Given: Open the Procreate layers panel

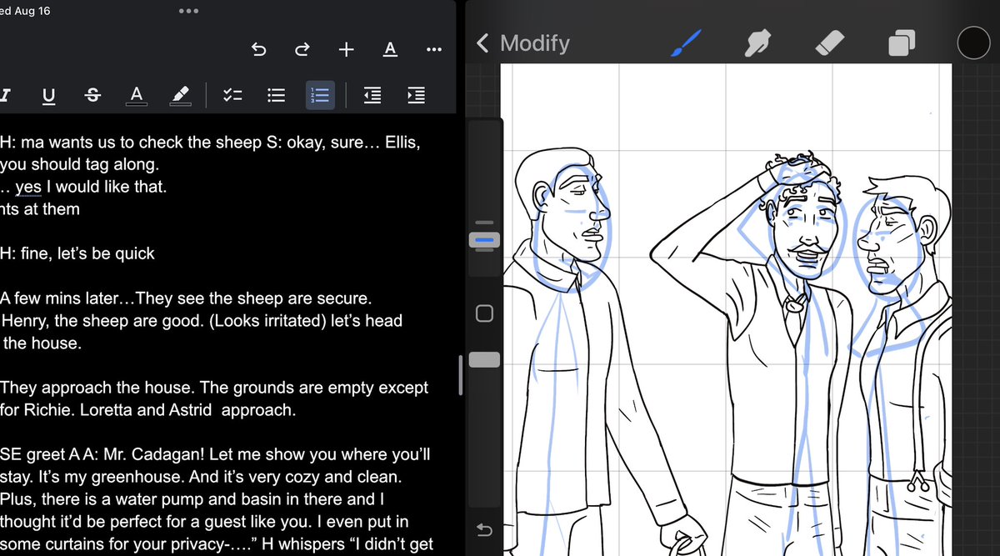Looking at the screenshot, I should [902, 43].
